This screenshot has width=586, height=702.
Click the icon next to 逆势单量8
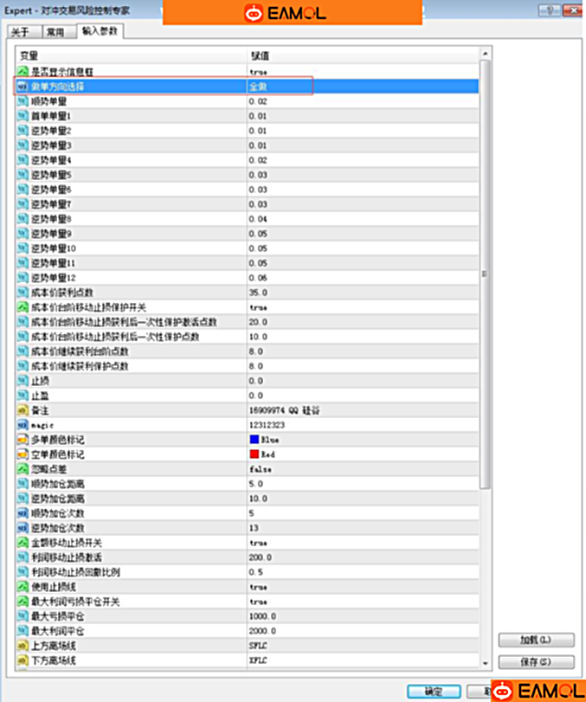pos(23,219)
